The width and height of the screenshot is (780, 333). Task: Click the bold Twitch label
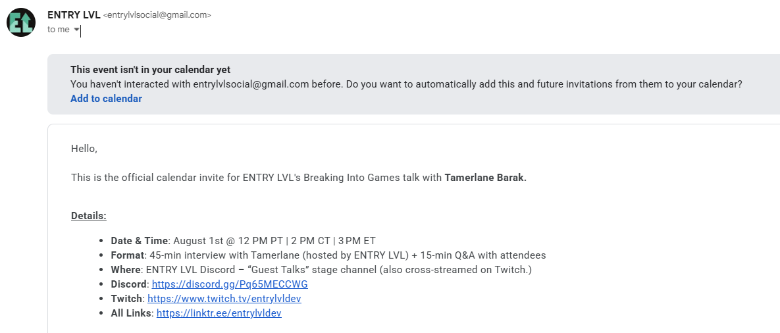[127, 299]
